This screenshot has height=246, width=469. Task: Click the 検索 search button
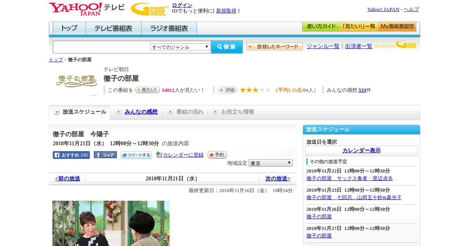coord(227,47)
